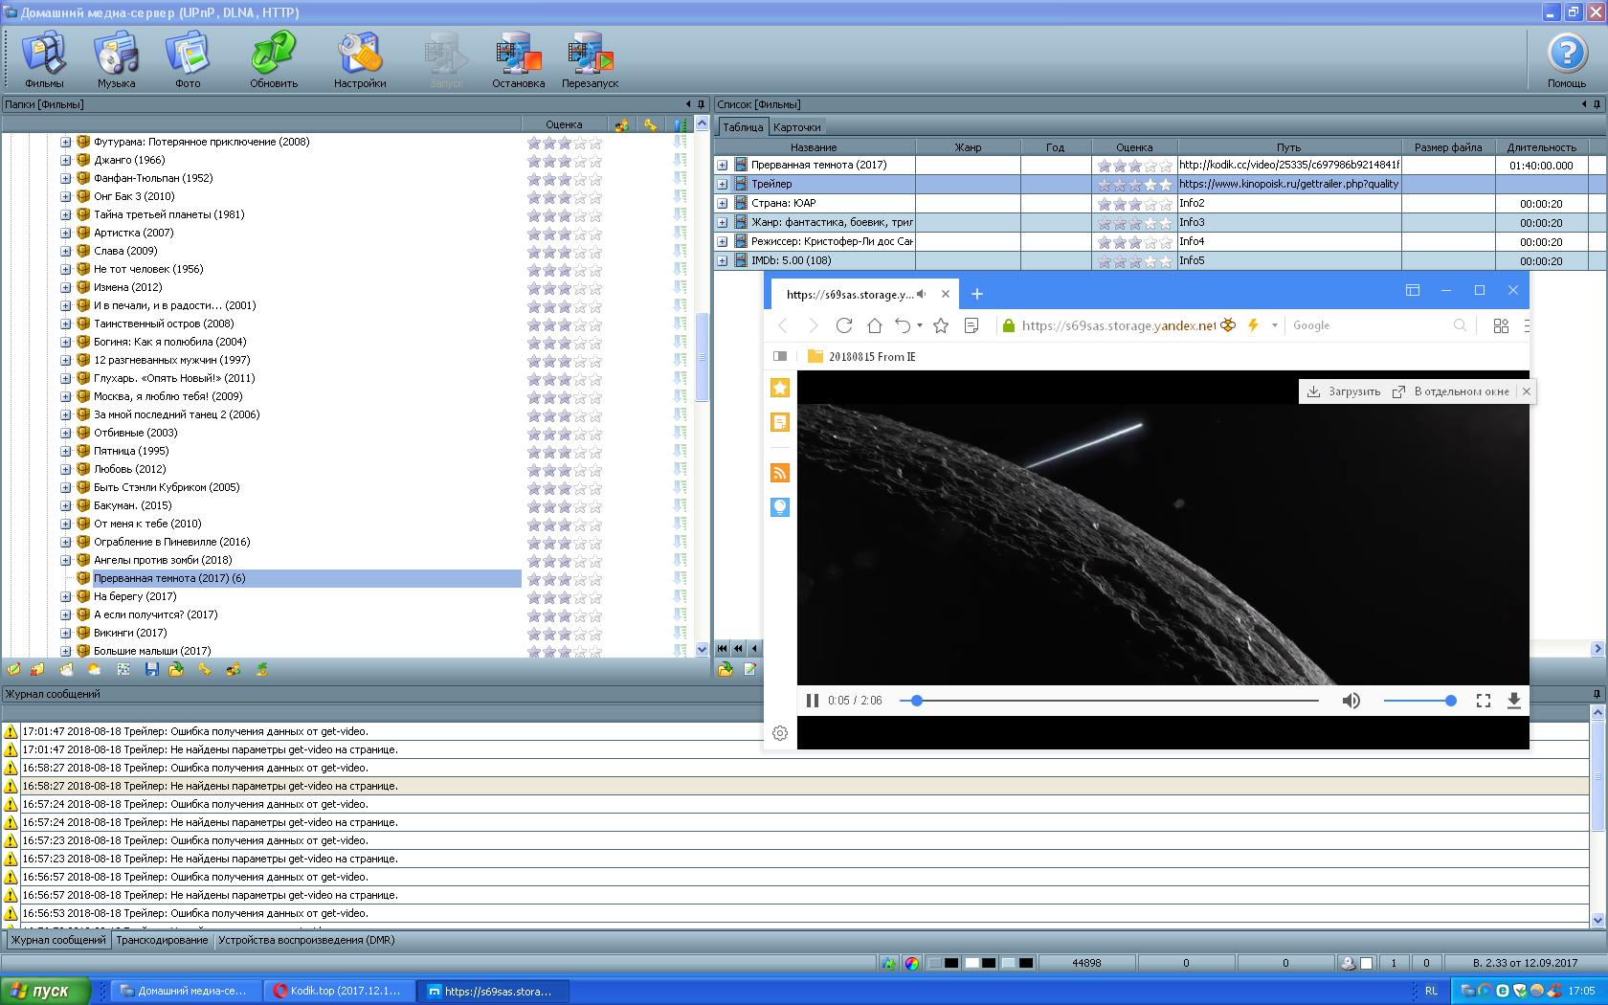Click the video progress seek slider
This screenshot has height=1005, width=1608.
(1110, 701)
